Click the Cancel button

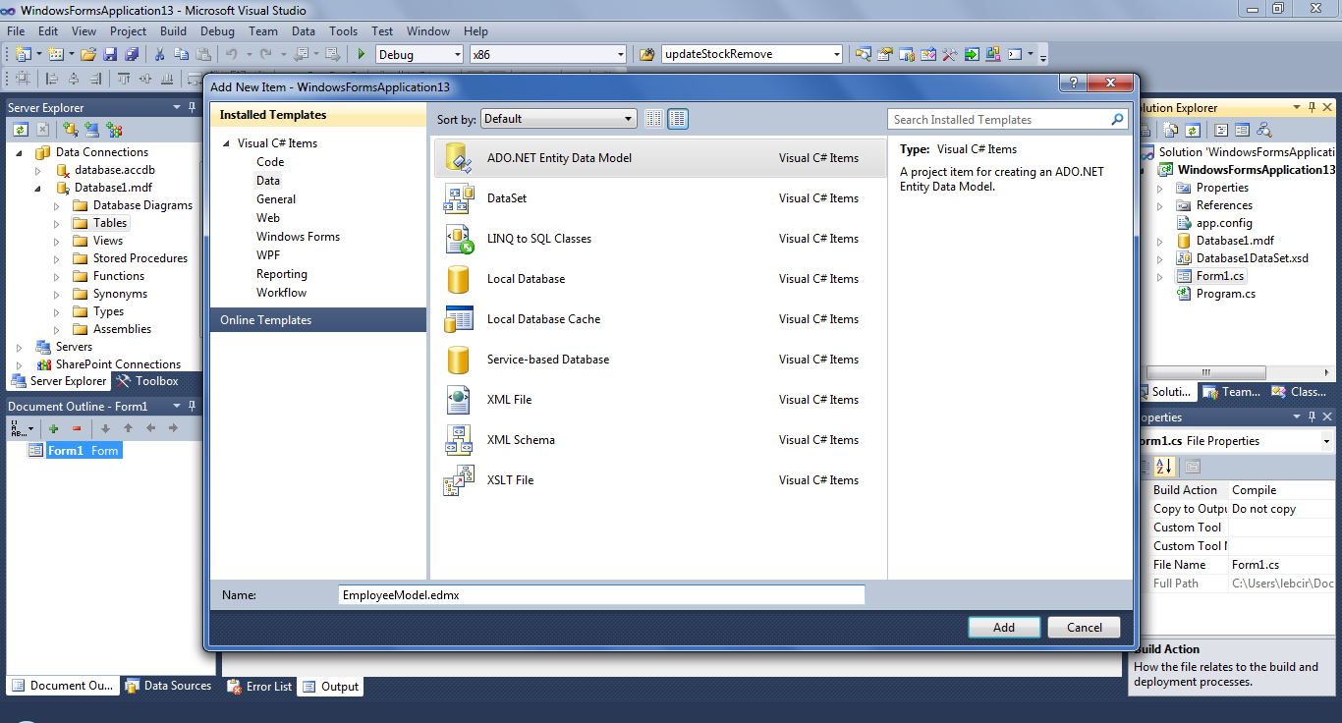1083,627
